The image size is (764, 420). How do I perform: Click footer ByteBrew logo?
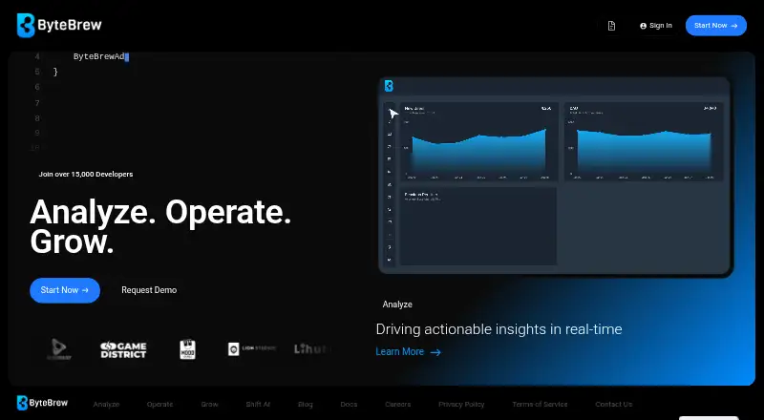(42, 403)
